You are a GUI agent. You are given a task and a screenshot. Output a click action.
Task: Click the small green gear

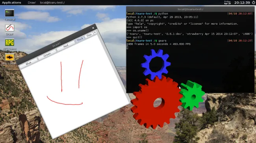click(192, 95)
